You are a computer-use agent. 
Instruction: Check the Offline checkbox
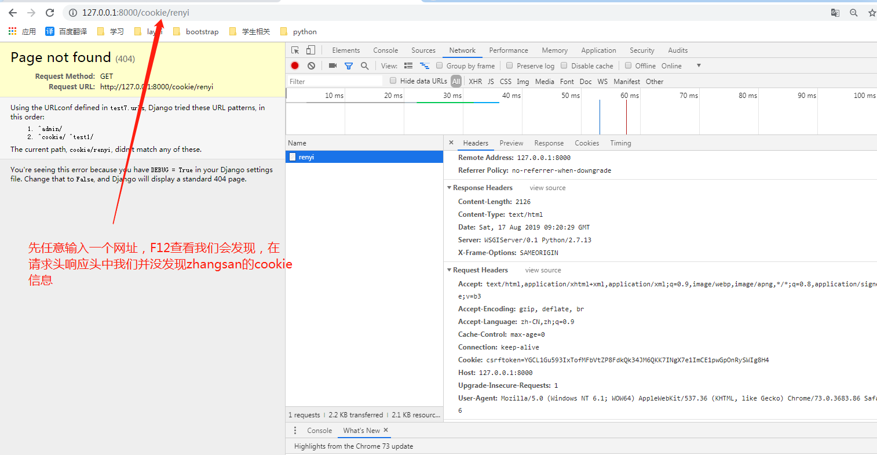pyautogui.click(x=628, y=65)
